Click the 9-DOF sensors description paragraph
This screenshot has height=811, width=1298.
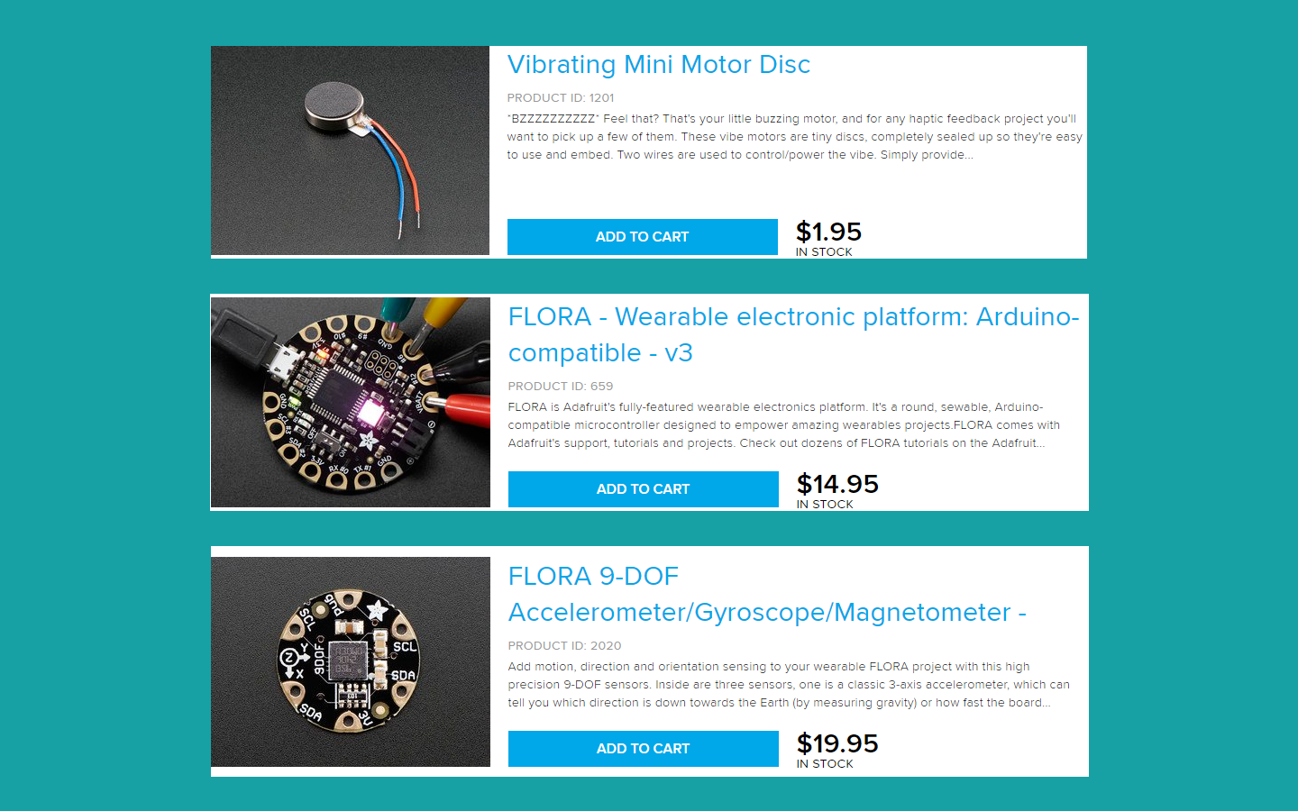[x=789, y=685]
